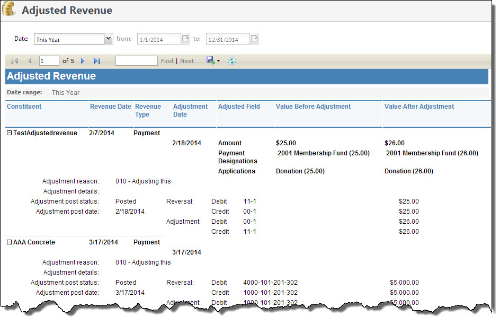The height and width of the screenshot is (325, 500).
Task: Click the Find link
Action: pyautogui.click(x=167, y=60)
